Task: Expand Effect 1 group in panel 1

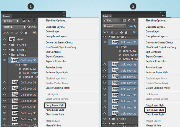Action: point(9,45)
